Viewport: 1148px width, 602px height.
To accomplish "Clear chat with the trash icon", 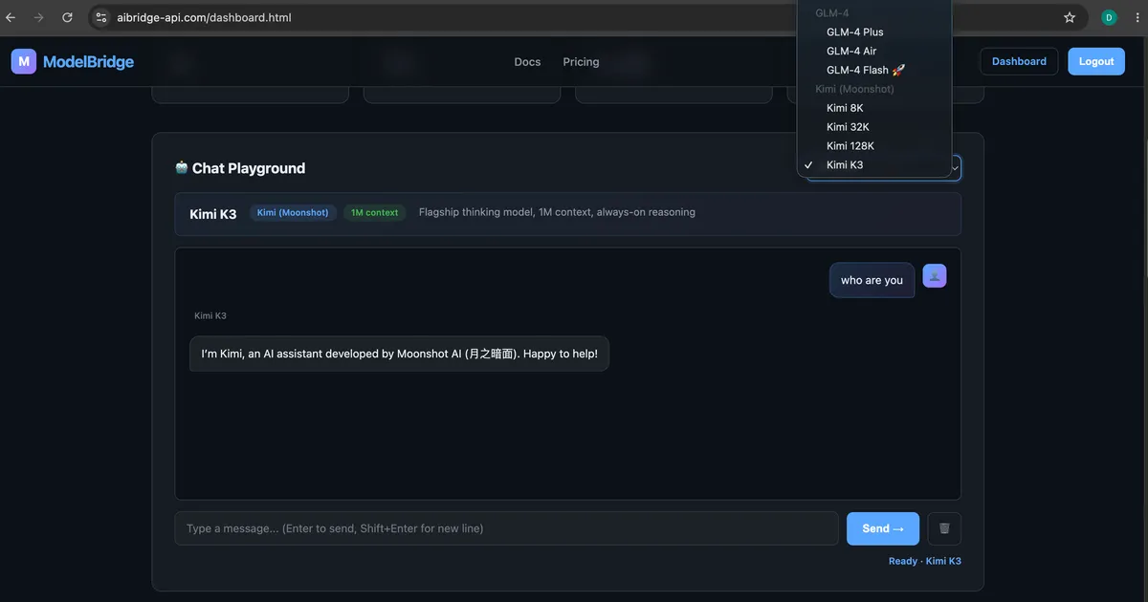I will (x=944, y=528).
